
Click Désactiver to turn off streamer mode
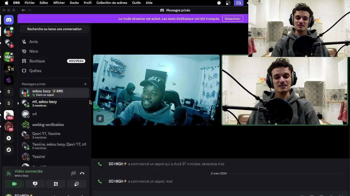pyautogui.click(x=233, y=19)
